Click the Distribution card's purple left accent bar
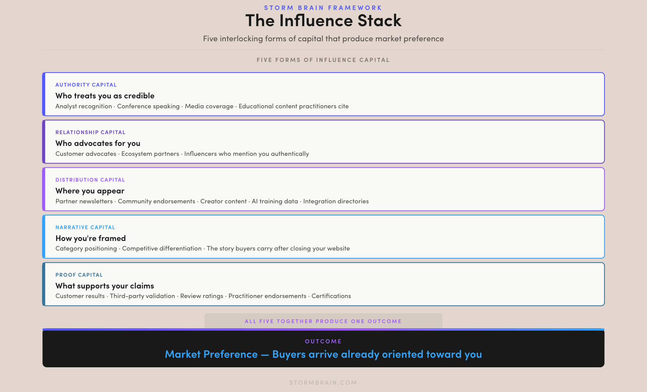Screen dimensions: 647x392 44,189
